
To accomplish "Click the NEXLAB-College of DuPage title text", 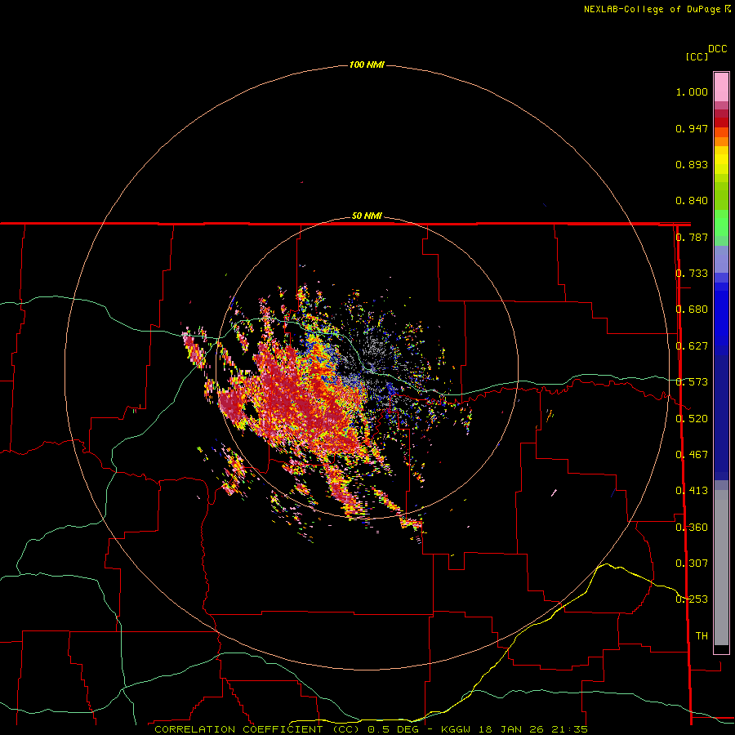I will (x=652, y=9).
